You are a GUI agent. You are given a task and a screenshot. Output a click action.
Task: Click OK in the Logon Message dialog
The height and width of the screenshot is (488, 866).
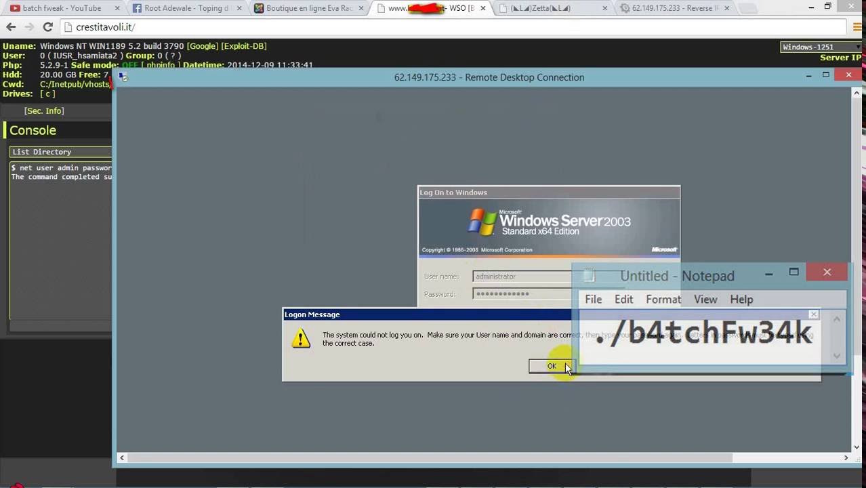click(552, 366)
